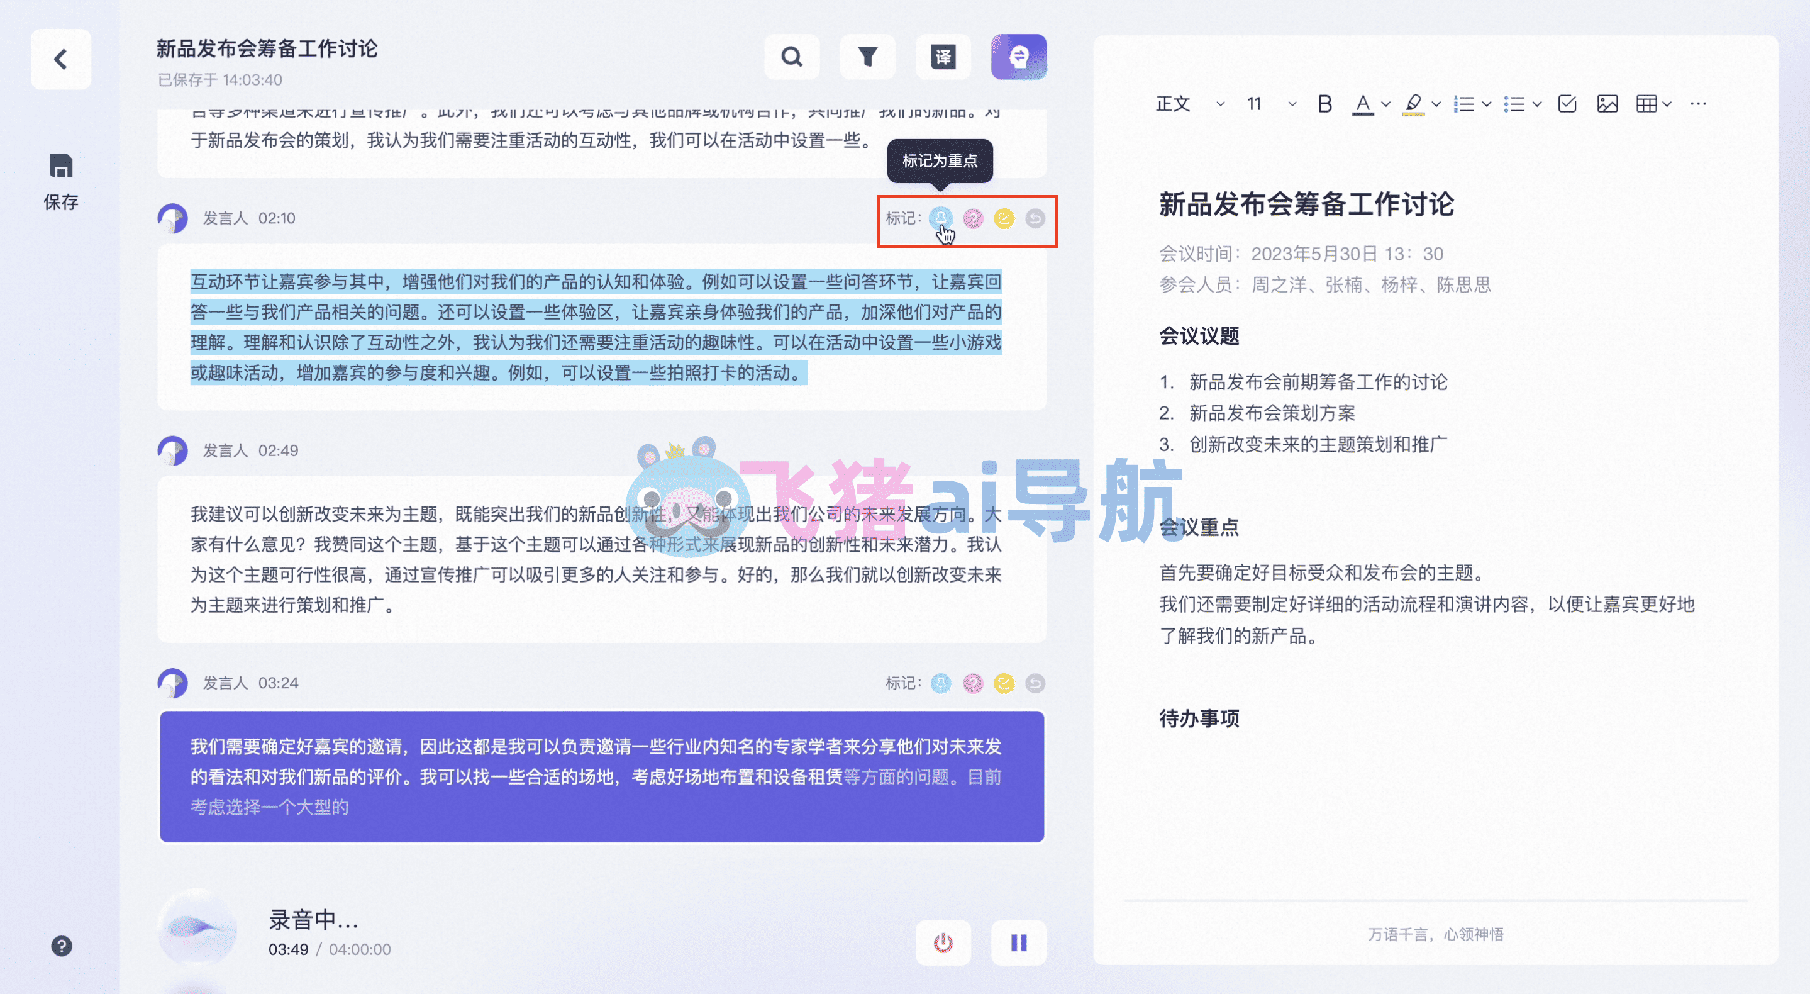This screenshot has width=1810, height=994.
Task: Mark the 03:24 segment as a question
Action: point(973,683)
